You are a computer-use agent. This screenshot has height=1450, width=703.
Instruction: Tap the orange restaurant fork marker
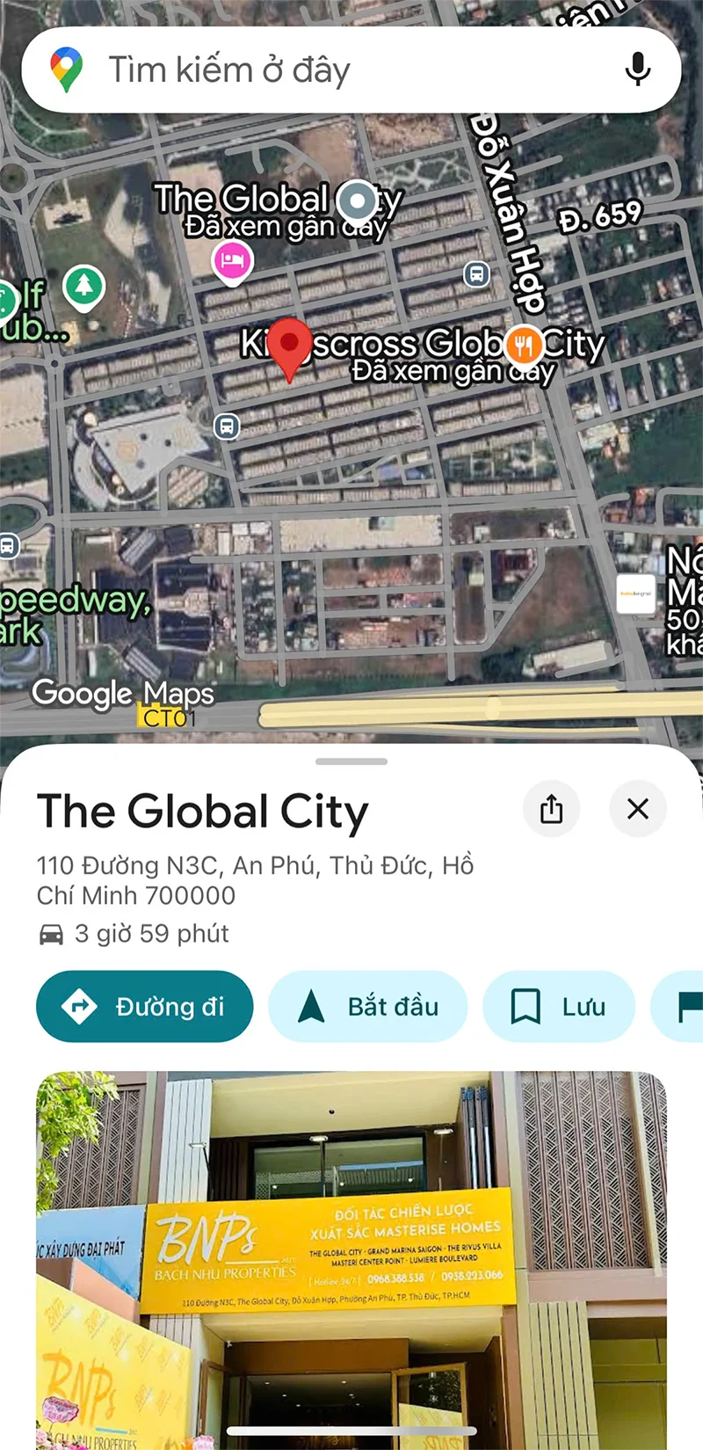[525, 344]
